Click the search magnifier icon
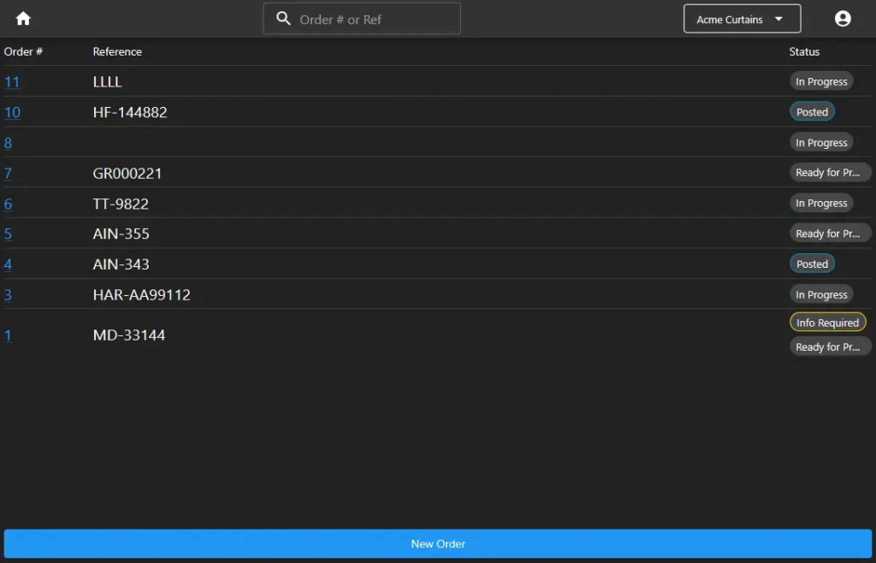 284,19
